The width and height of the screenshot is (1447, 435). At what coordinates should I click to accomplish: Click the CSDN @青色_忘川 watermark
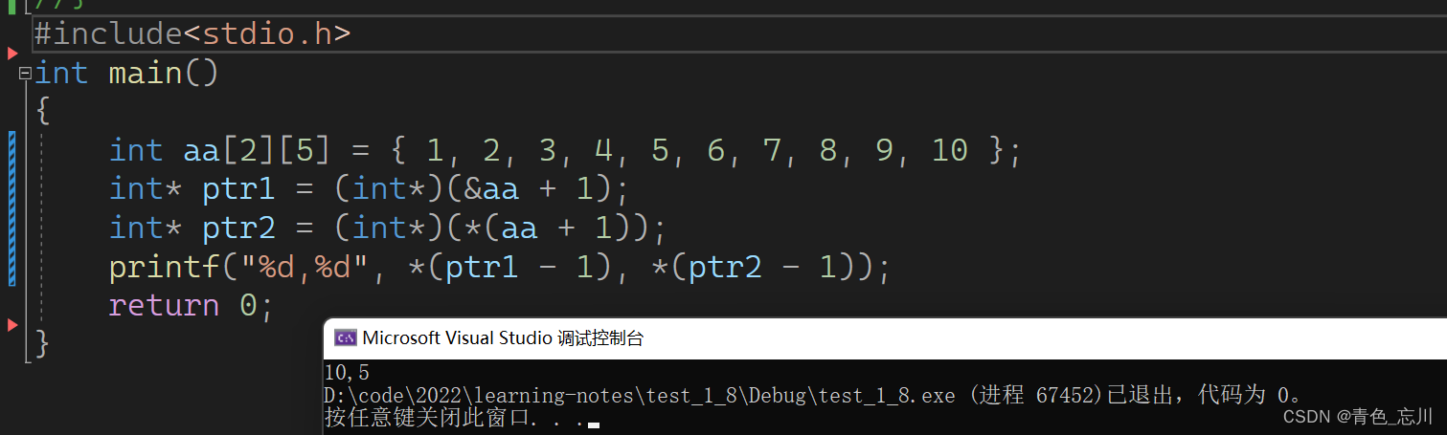tap(1358, 416)
